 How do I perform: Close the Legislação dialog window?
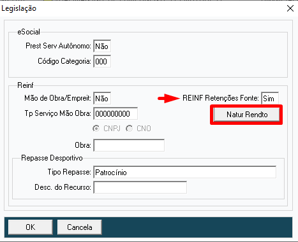point(290,8)
